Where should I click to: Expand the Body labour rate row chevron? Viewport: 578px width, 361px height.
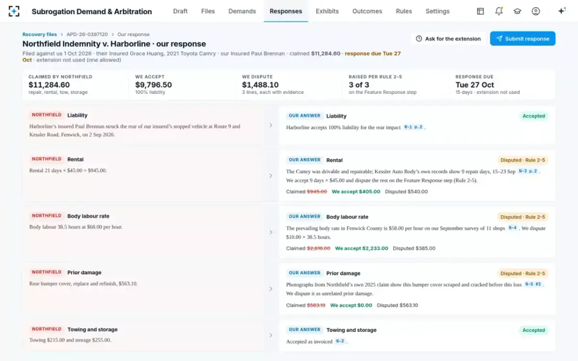(271, 232)
